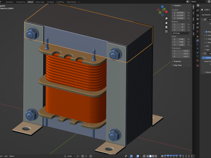Click the green Y axis gizmo ball
Screen dimensions: 211x158
pos(164,9)
